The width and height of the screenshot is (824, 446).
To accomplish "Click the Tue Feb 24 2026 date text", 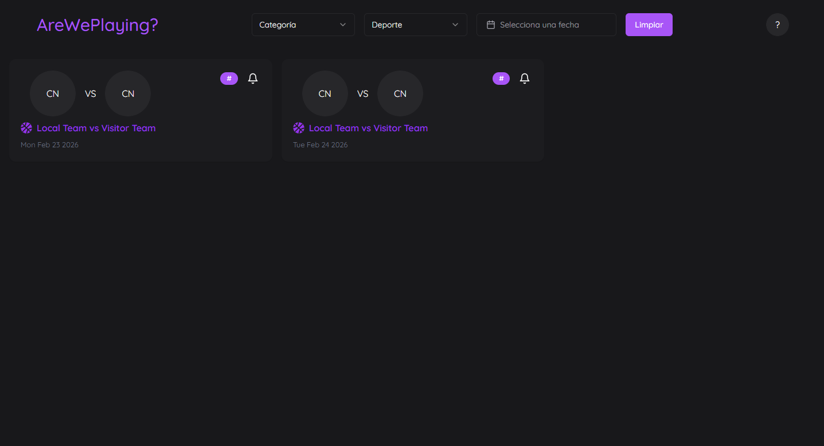I will 321,144.
